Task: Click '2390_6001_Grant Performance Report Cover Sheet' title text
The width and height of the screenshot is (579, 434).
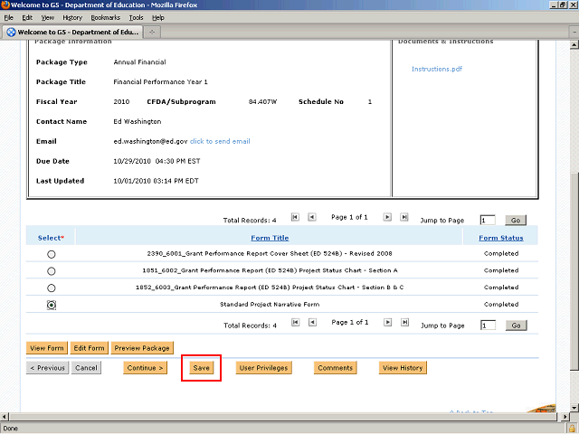Action: pos(270,253)
